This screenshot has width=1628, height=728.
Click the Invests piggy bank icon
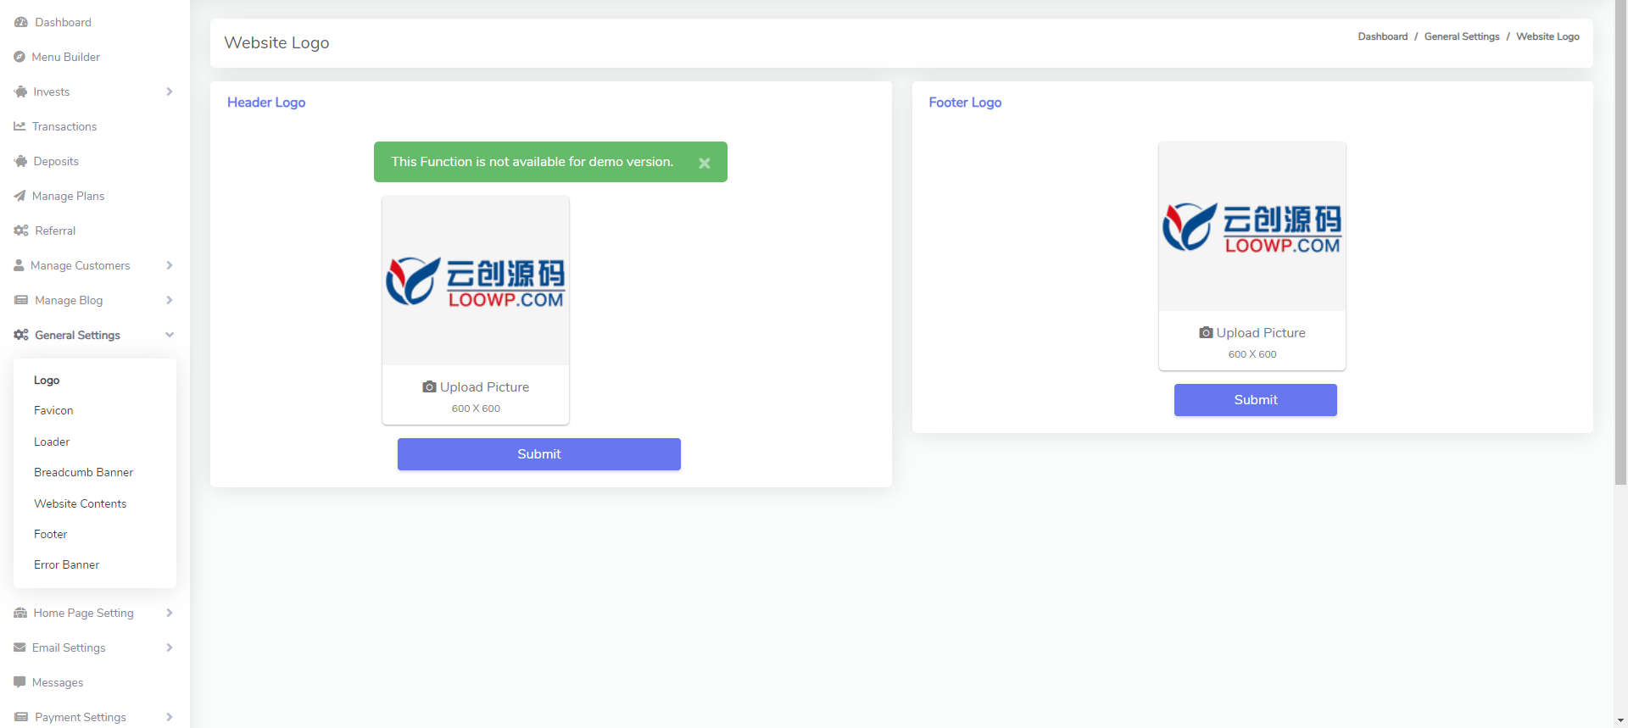click(x=20, y=92)
